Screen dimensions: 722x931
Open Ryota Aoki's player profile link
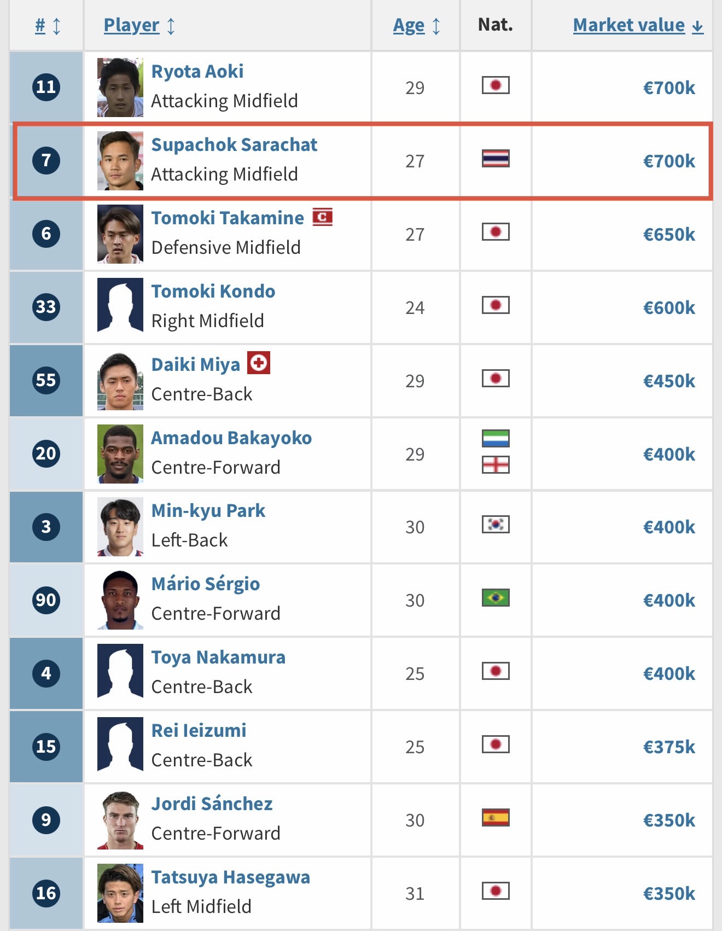tap(197, 72)
